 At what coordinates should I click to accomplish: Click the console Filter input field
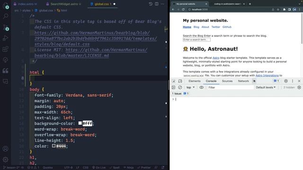pos(231,87)
